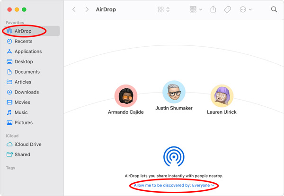Select the Applications label in sidebar
Viewport: 284px width, 196px height.
click(x=28, y=51)
